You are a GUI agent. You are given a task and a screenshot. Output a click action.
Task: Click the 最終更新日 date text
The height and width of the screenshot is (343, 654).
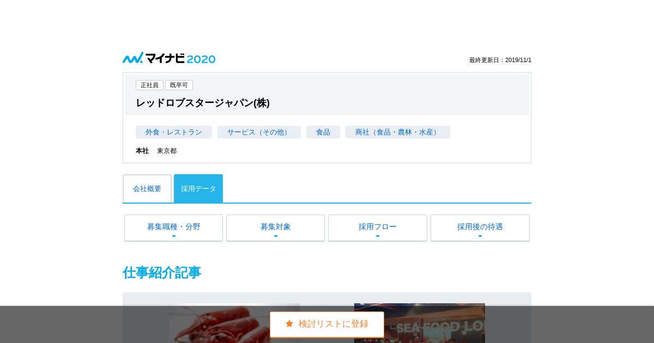point(500,60)
